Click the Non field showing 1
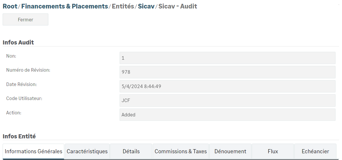Image resolution: width=342 pixels, height=160 pixels. point(227,58)
